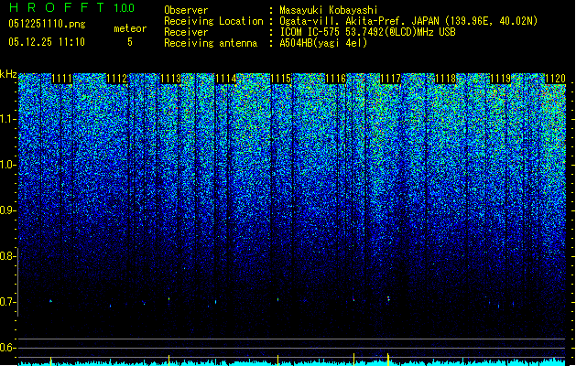Click the yellow power spike below 1117
Screen dimensions: 576x366
click(388, 359)
